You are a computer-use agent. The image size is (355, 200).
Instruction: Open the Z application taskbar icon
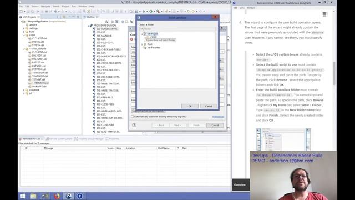click(x=68, y=196)
